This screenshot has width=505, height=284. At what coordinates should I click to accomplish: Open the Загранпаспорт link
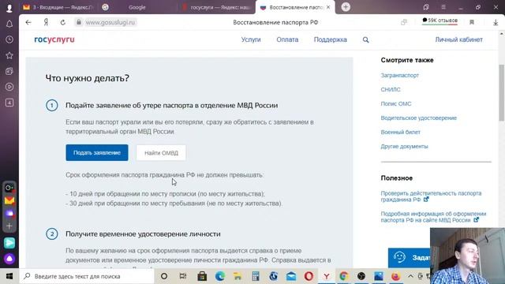[400, 76]
